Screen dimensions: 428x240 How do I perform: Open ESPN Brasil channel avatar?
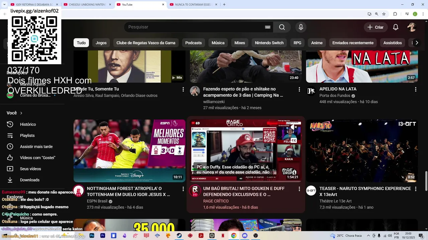tap(79, 191)
